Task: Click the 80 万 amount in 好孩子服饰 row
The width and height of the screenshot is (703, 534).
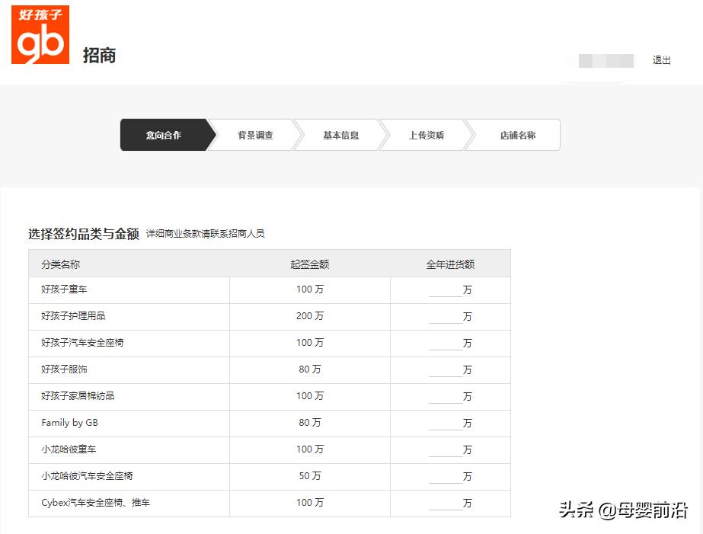Action: [310, 369]
